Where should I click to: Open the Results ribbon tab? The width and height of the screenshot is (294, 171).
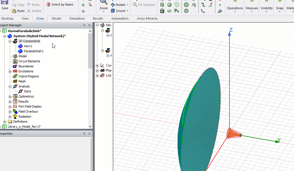point(98,18)
